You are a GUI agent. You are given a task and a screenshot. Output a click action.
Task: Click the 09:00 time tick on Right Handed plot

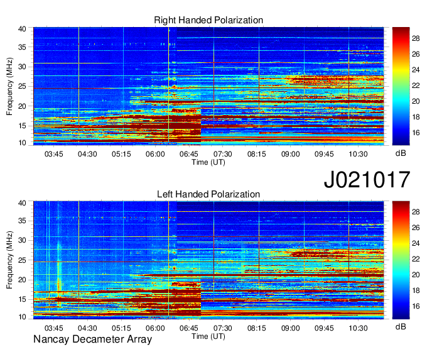click(x=290, y=154)
